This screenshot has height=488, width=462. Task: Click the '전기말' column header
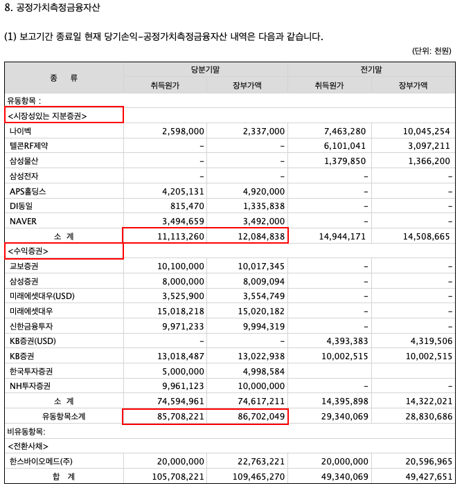pos(371,70)
